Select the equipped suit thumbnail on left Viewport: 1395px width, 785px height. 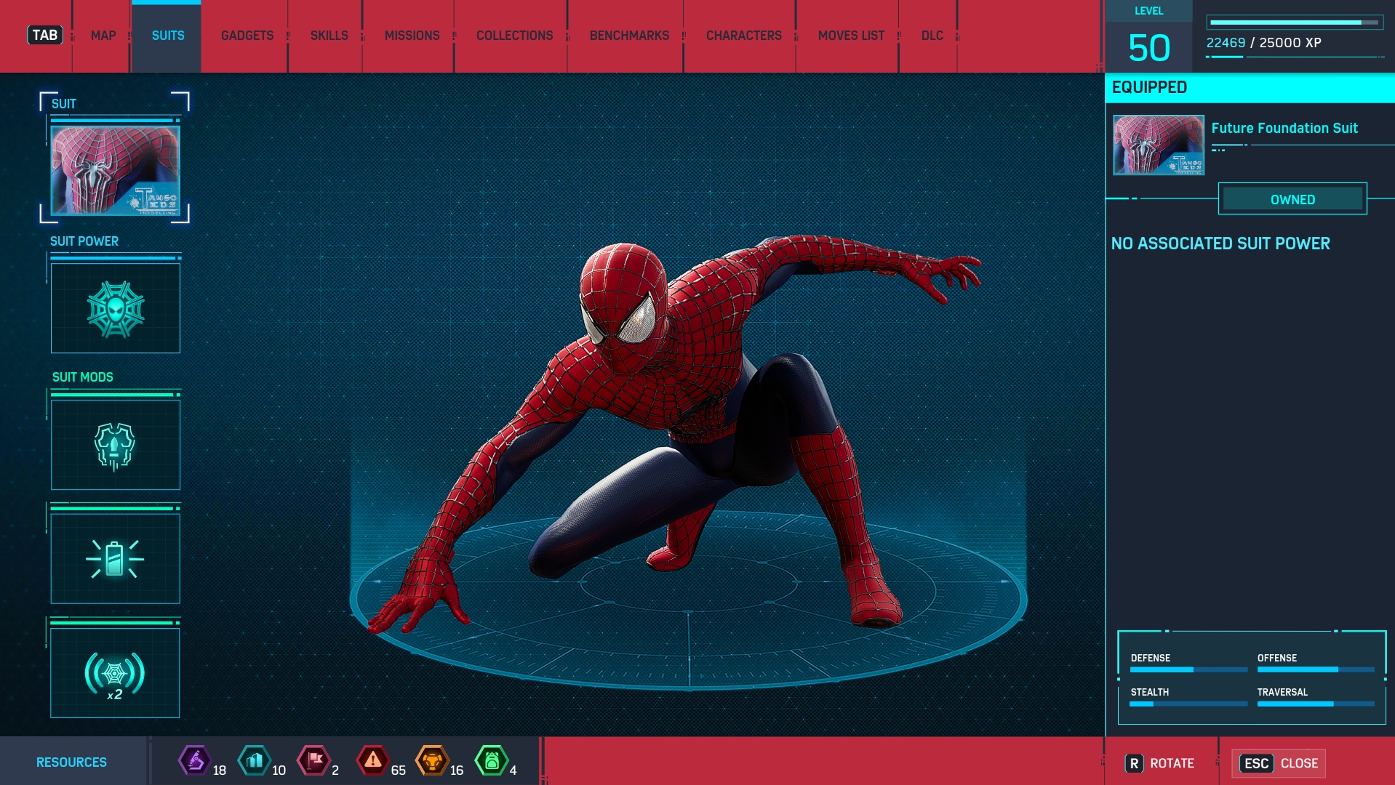[x=116, y=171]
